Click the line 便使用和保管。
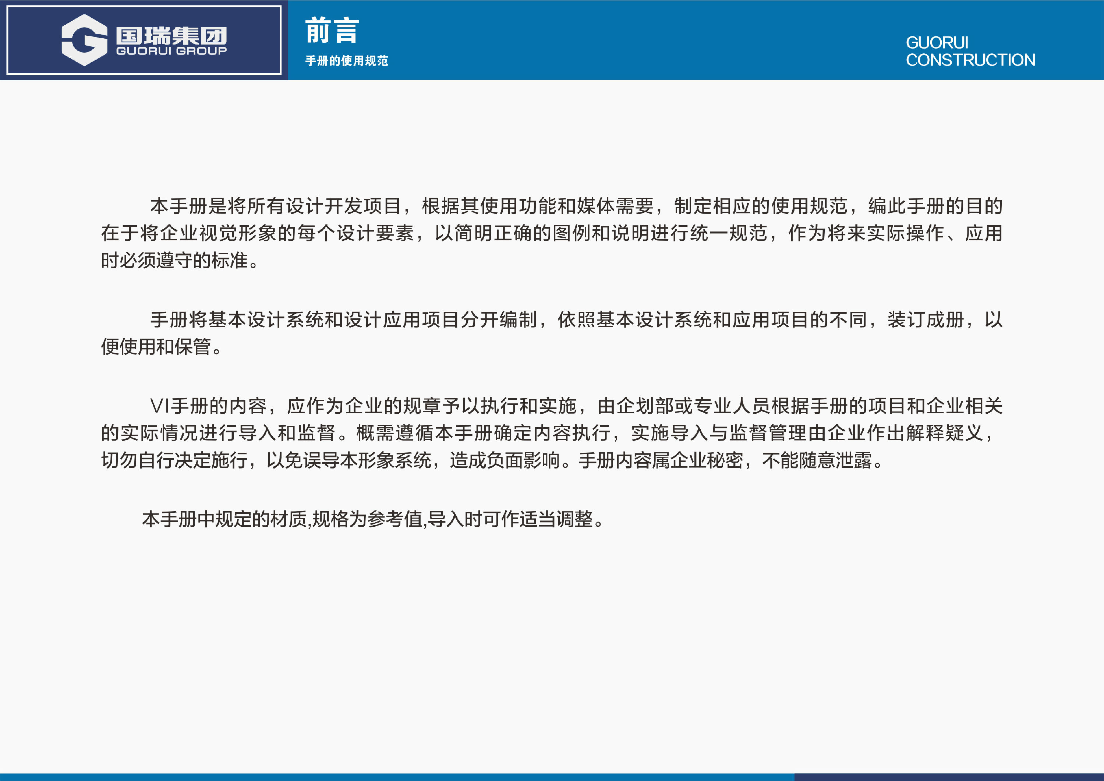This screenshot has height=781, width=1104. point(161,347)
